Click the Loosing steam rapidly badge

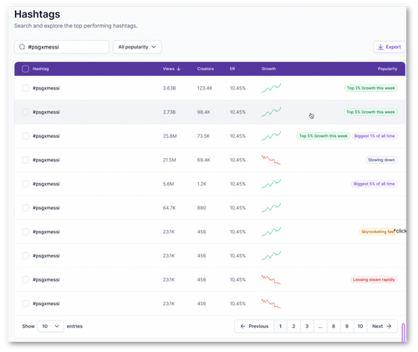[x=374, y=279]
